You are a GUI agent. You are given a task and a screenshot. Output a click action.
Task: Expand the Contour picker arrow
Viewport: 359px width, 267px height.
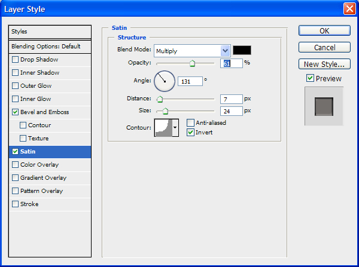click(x=175, y=127)
